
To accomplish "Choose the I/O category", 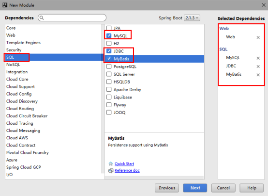I will [x=53, y=175].
